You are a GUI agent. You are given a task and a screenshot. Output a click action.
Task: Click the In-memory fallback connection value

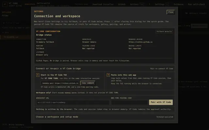tap(45, 42)
